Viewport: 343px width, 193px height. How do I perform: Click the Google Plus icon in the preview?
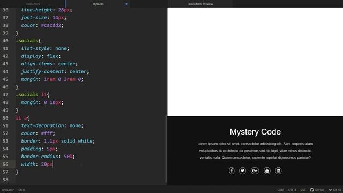pos(255,170)
